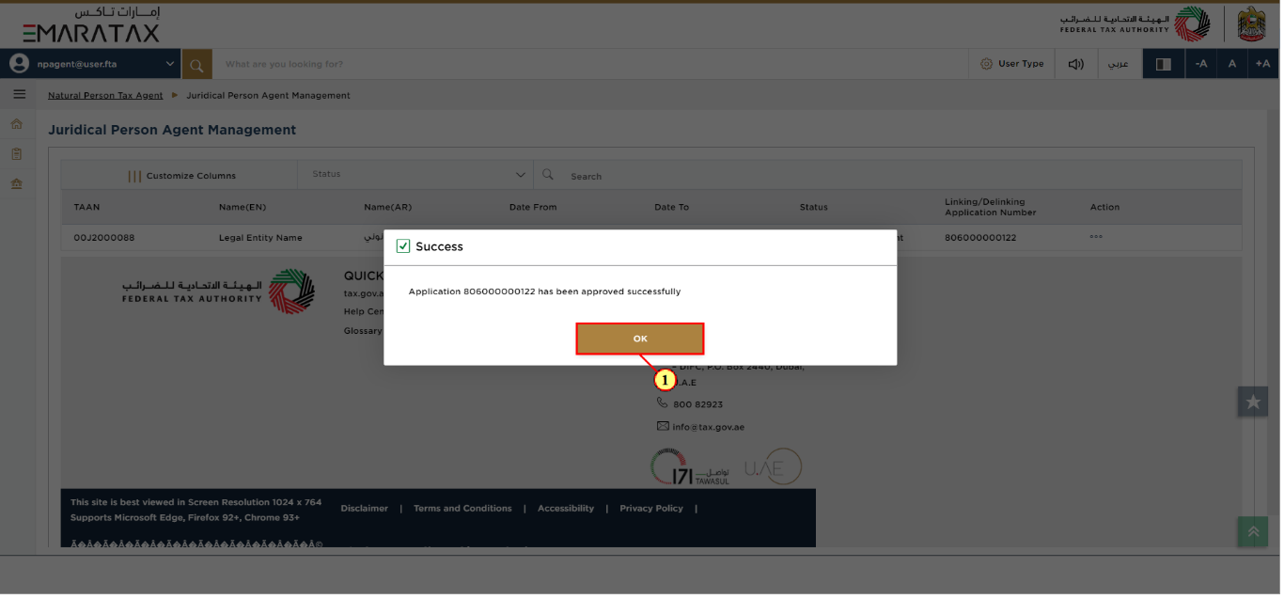This screenshot has width=1284, height=599.
Task: Click the Date From column header
Action: tap(533, 207)
